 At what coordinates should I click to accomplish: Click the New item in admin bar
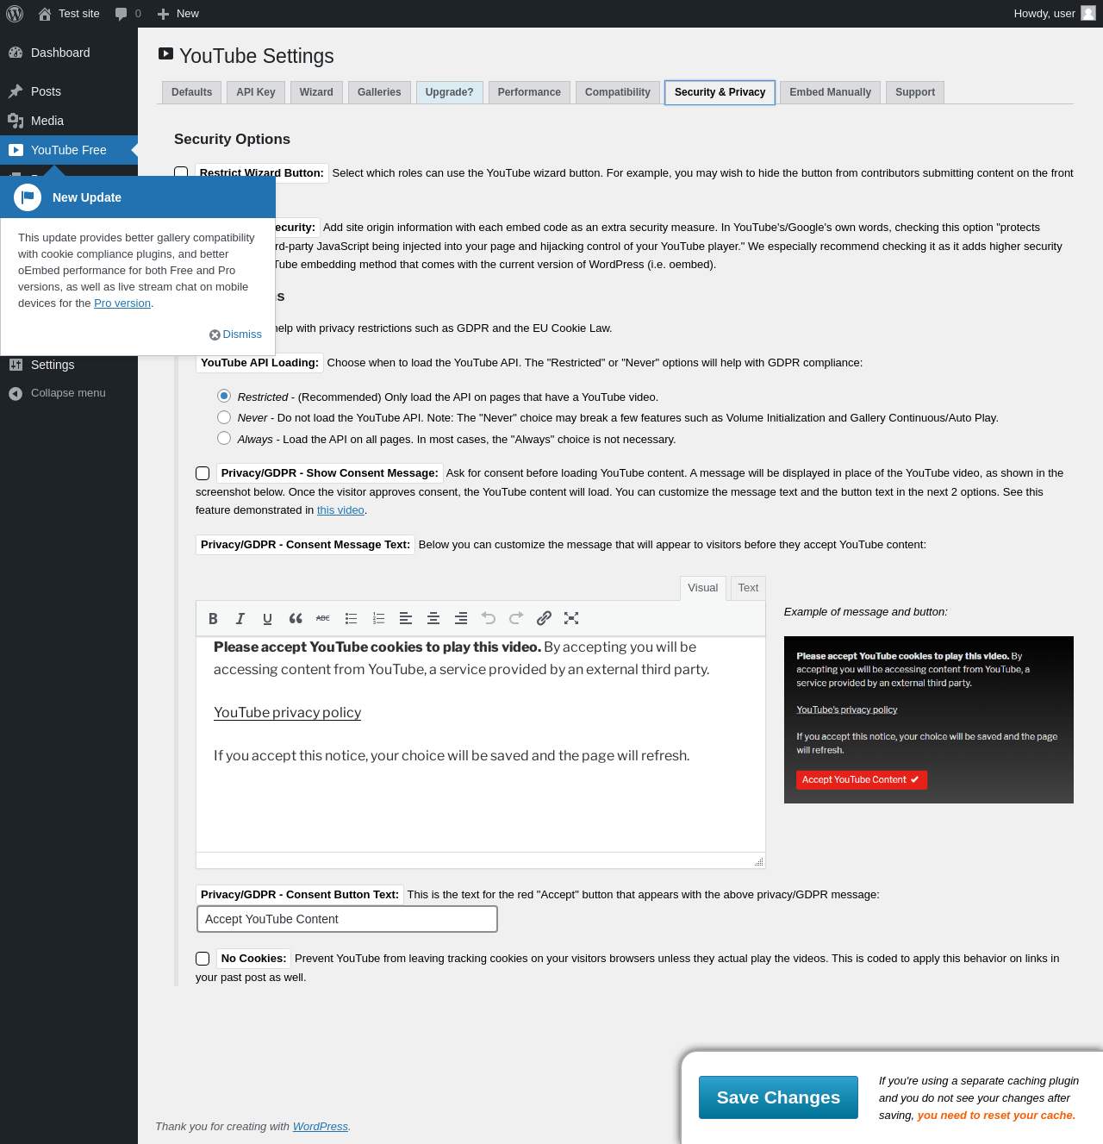(178, 14)
